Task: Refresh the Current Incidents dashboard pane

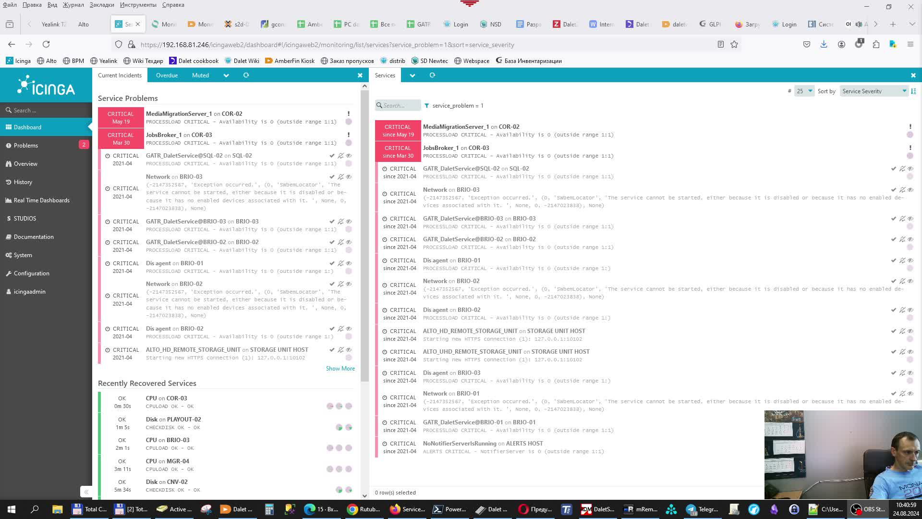Action: pos(246,75)
